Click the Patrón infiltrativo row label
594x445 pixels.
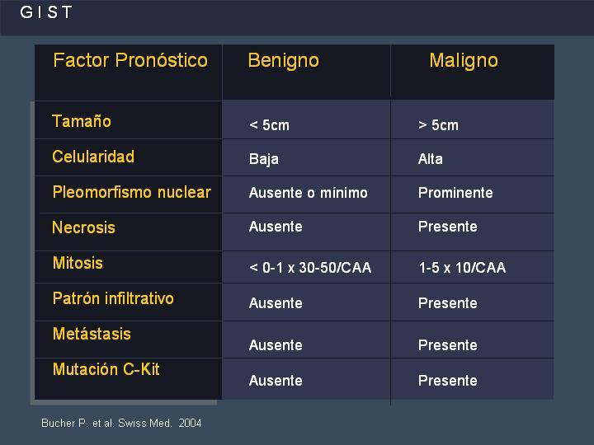pyautogui.click(x=113, y=298)
